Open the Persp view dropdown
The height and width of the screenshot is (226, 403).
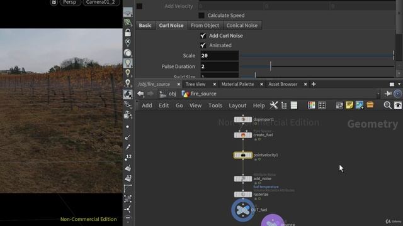click(x=70, y=3)
